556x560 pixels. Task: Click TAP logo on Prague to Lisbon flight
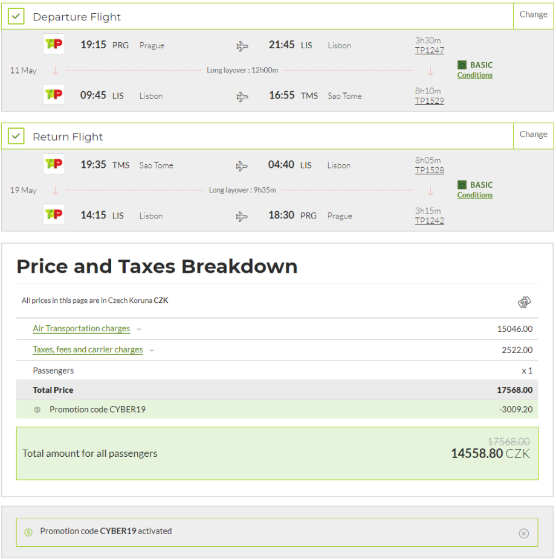pyautogui.click(x=54, y=45)
